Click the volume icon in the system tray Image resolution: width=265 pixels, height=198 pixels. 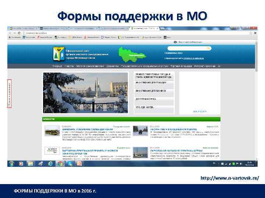(x=241, y=164)
